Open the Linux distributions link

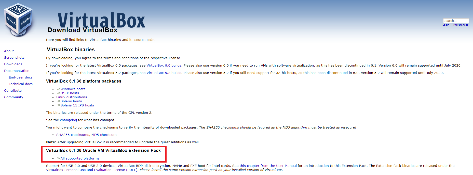pos(72,97)
